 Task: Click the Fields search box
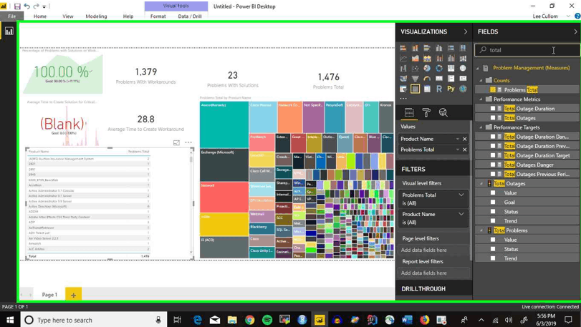[528, 50]
